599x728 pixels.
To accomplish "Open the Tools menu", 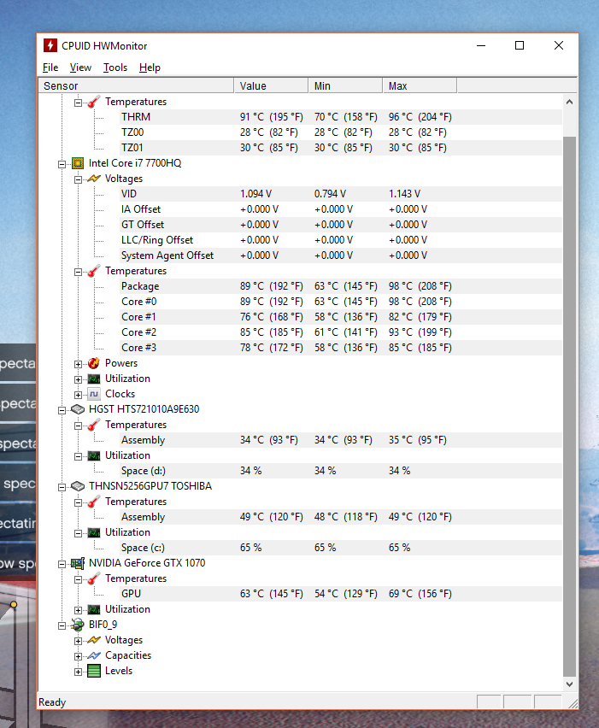I will 115,68.
